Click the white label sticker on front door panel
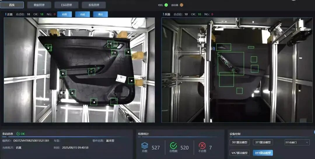 coord(122,78)
